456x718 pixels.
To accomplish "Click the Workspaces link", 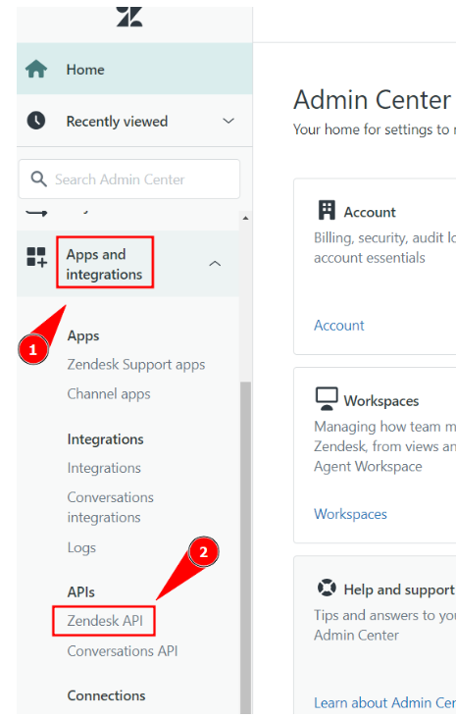I will (x=350, y=514).
